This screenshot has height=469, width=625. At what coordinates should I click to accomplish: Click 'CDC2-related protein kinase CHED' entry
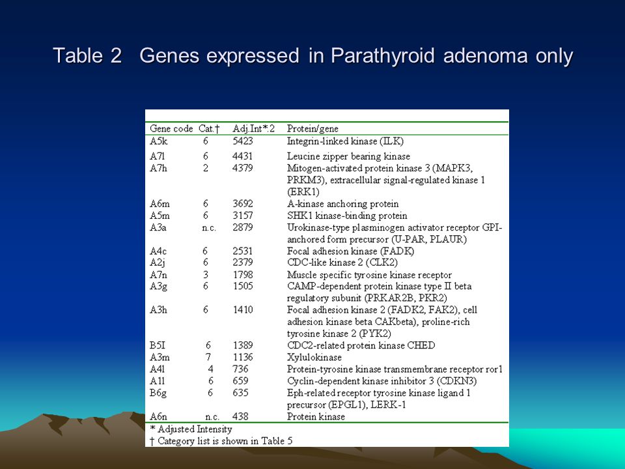click(361, 345)
